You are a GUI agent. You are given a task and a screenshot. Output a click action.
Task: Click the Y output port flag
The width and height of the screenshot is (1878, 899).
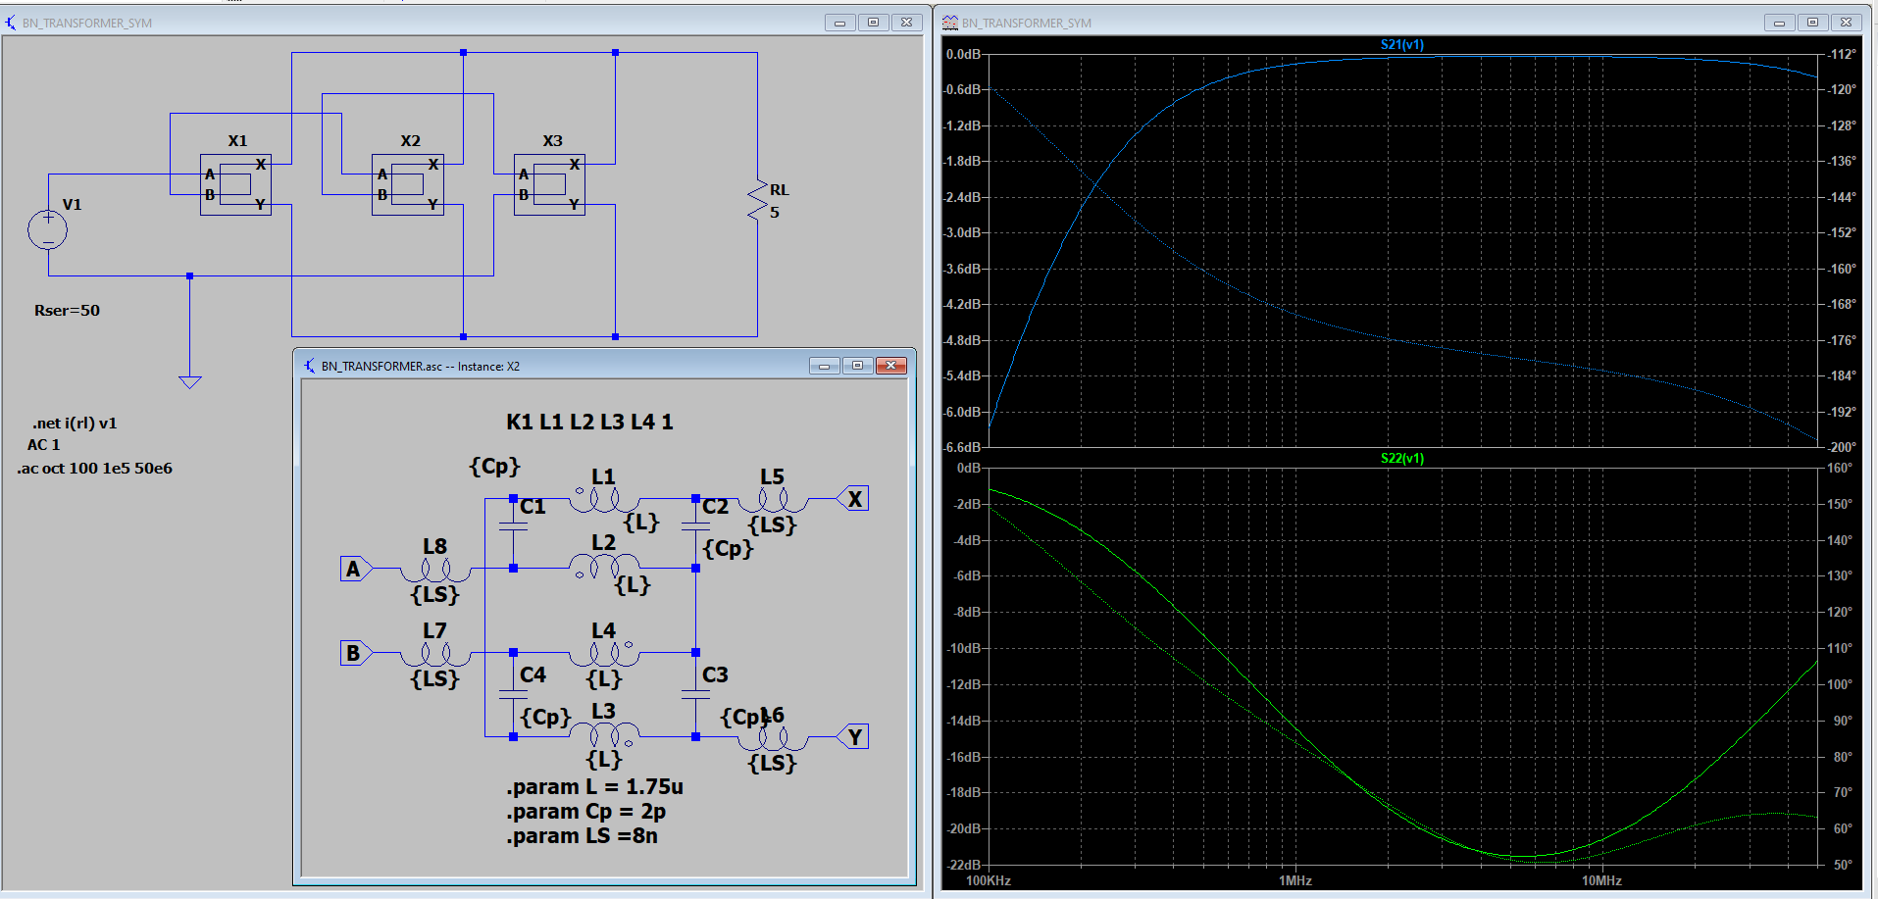[853, 737]
